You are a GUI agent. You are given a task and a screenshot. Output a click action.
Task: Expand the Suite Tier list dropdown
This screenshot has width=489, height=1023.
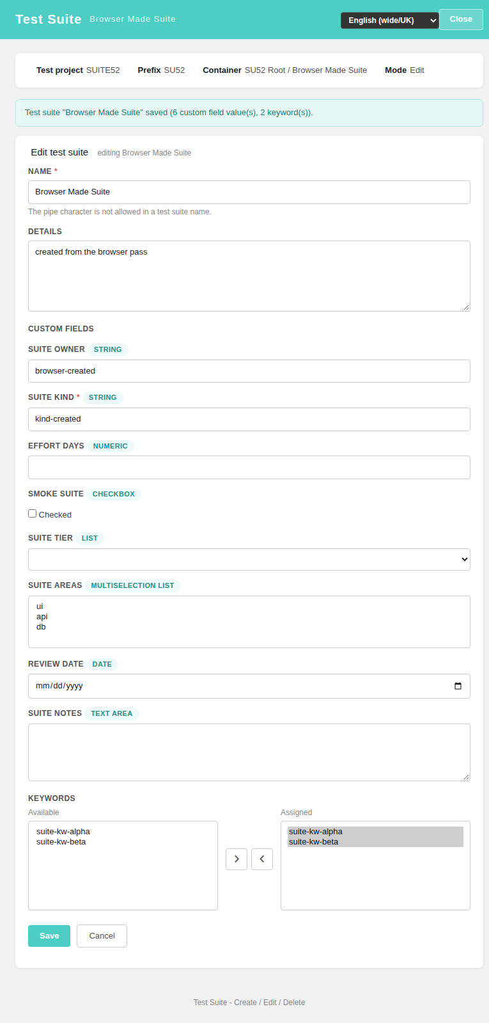(249, 559)
